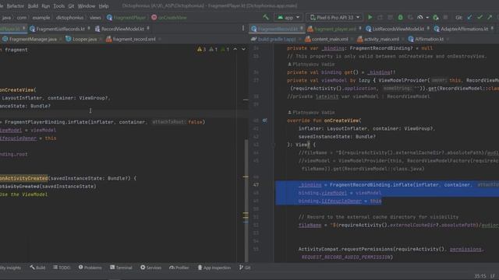Click the _binding variable on highlighted line 47
Screen dimensions: 499x280
coord(310,185)
